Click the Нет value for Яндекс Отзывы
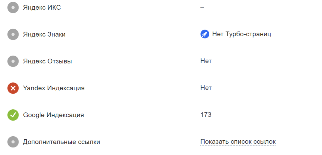 (206, 61)
